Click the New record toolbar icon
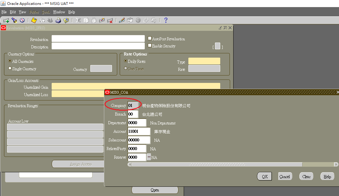This screenshot has height=196, width=339. [x=6, y=20]
